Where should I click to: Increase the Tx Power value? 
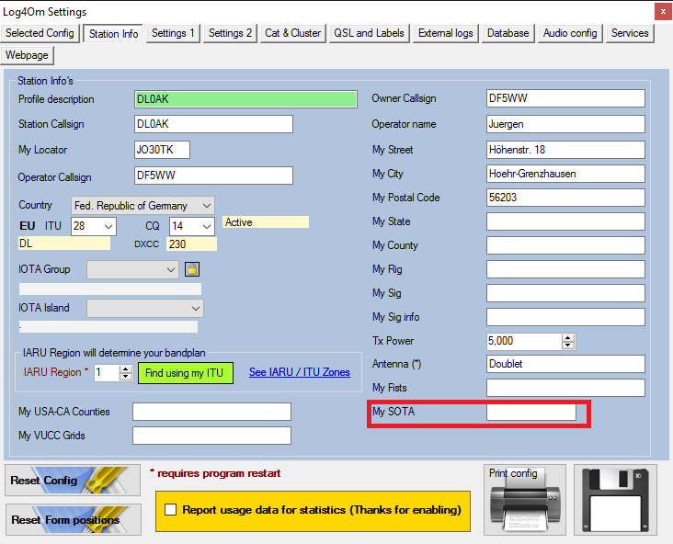(568, 338)
